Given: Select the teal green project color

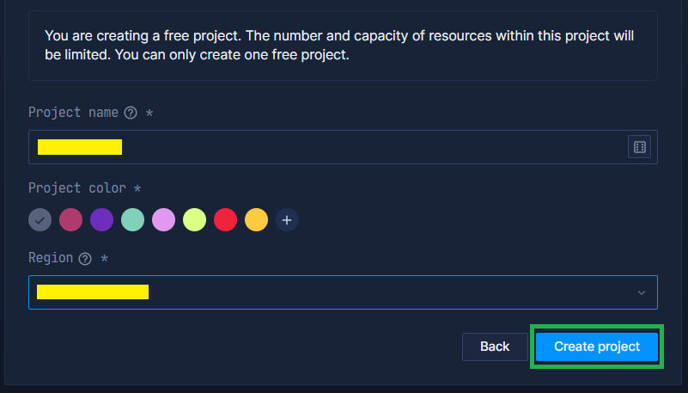Looking at the screenshot, I should (x=132, y=219).
